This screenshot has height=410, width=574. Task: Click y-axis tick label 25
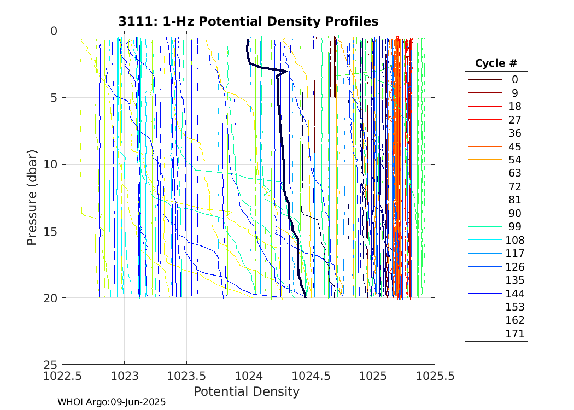(51, 365)
